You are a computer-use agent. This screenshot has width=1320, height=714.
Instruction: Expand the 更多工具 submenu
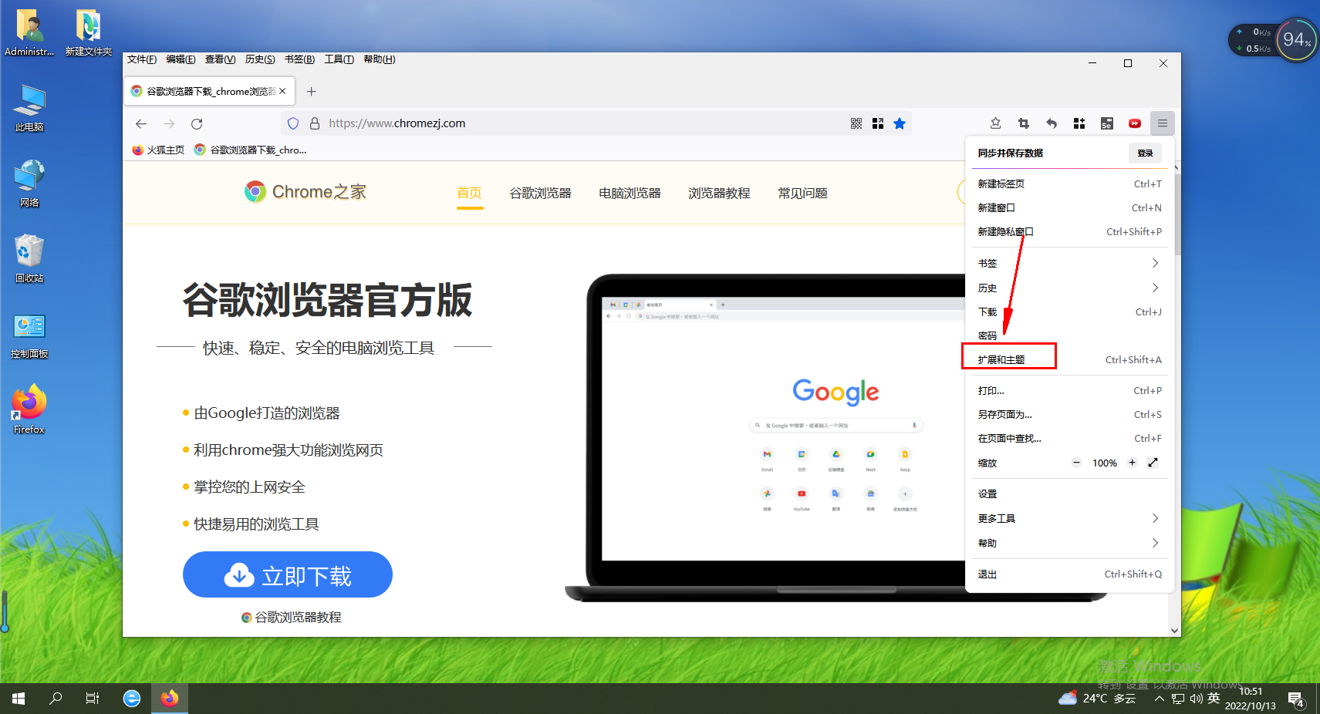click(x=1069, y=518)
